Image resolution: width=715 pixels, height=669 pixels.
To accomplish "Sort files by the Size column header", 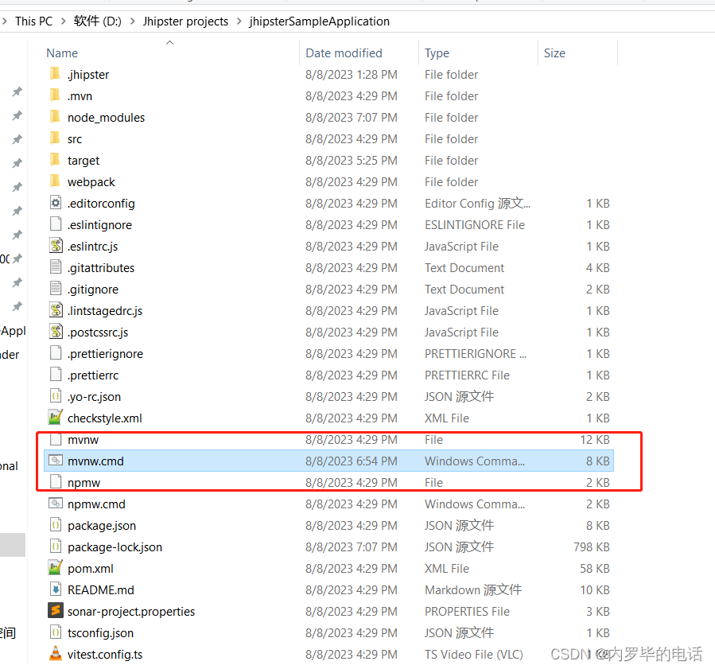I will click(554, 53).
